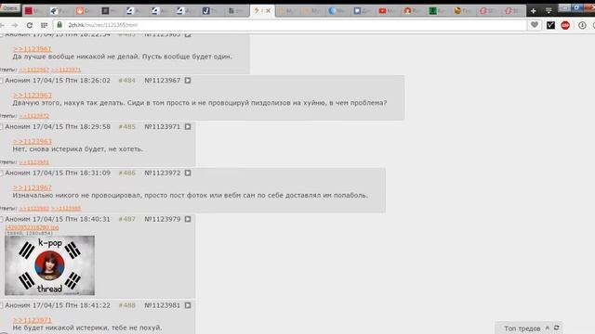The image size is (595, 334).
Task: Click post number №1123972
Action: tap(163, 173)
